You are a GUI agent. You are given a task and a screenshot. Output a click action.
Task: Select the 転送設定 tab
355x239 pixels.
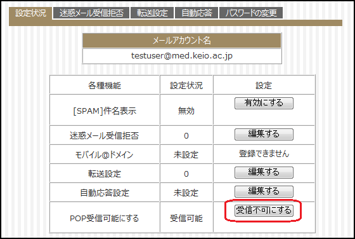click(152, 13)
